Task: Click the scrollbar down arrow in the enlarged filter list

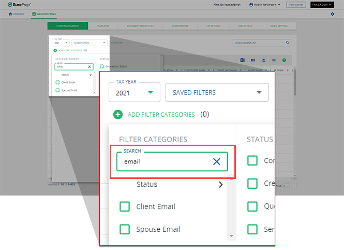Action: pyautogui.click(x=231, y=236)
